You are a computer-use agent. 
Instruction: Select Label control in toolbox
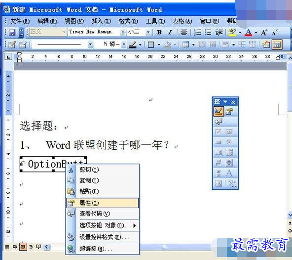pos(229,173)
